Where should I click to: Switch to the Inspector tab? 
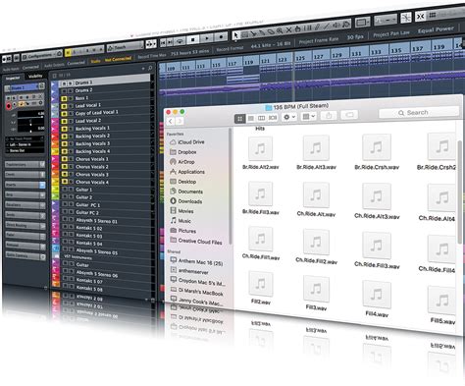click(x=13, y=78)
